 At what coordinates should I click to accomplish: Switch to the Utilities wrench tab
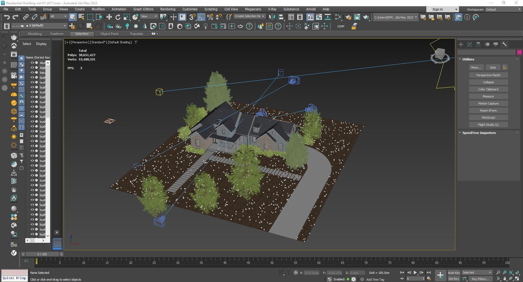pyautogui.click(x=504, y=44)
